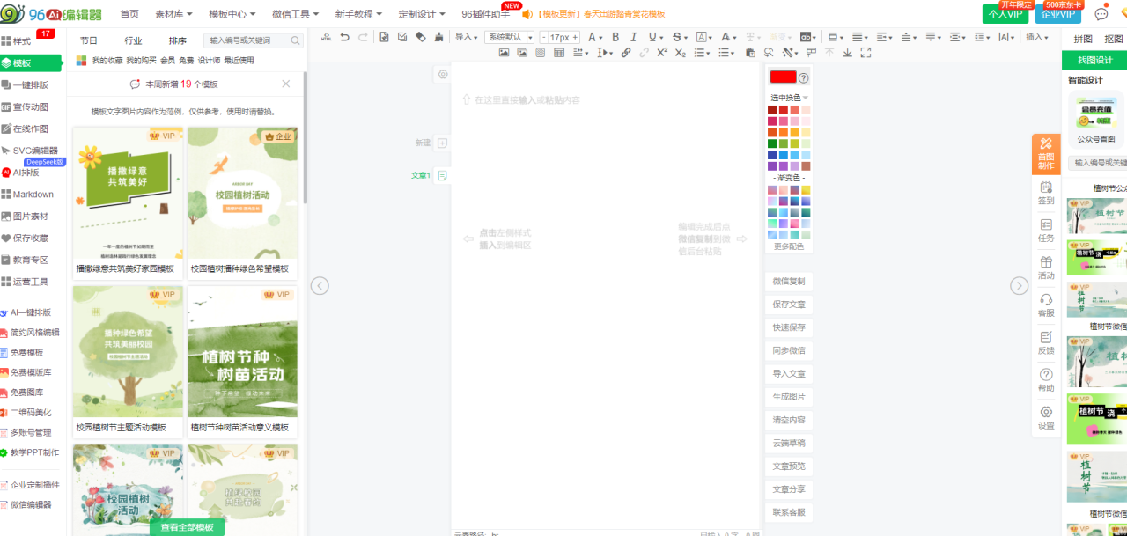Open the chat message icon in top bar
The image size is (1127, 536).
point(1101,14)
